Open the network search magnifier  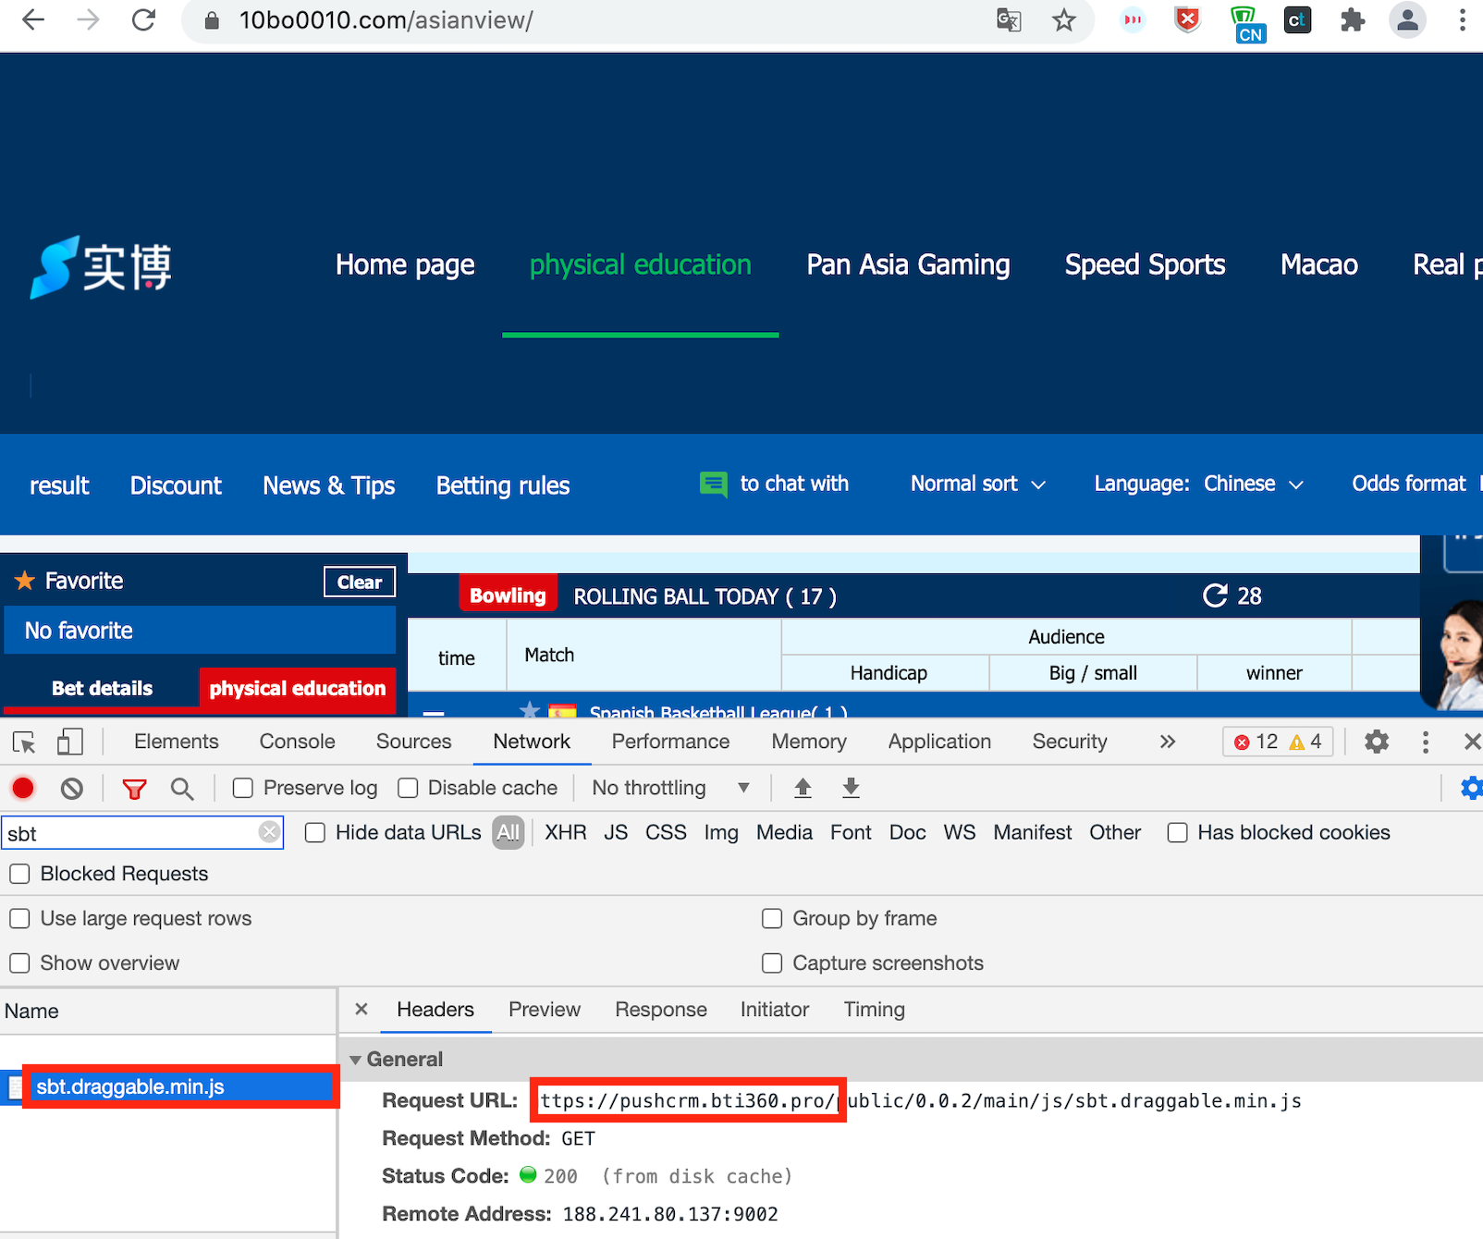tap(182, 788)
